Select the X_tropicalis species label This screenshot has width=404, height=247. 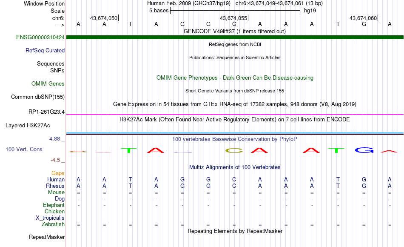50,218
